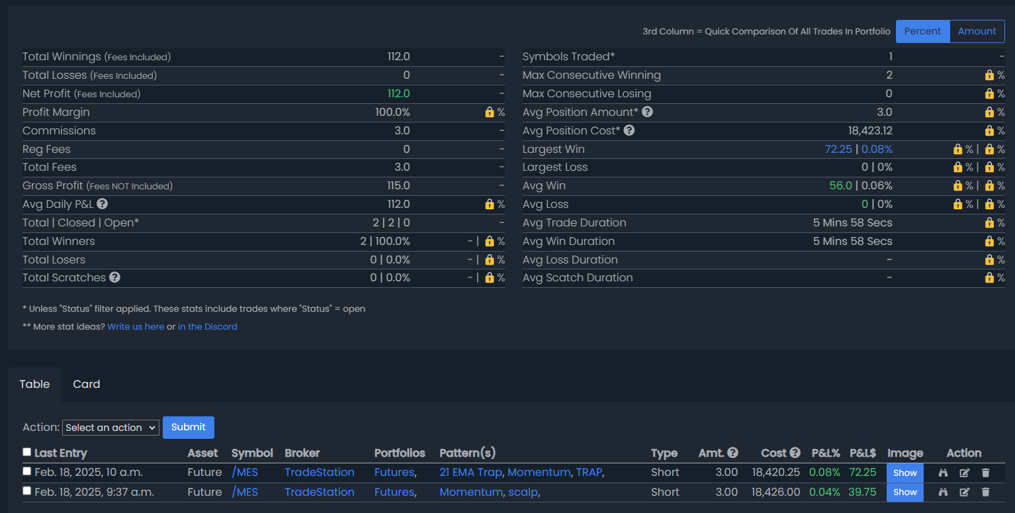Image resolution: width=1015 pixels, height=513 pixels.
Task: Click help icon next to Avg Daily P&L
Action: point(102,204)
